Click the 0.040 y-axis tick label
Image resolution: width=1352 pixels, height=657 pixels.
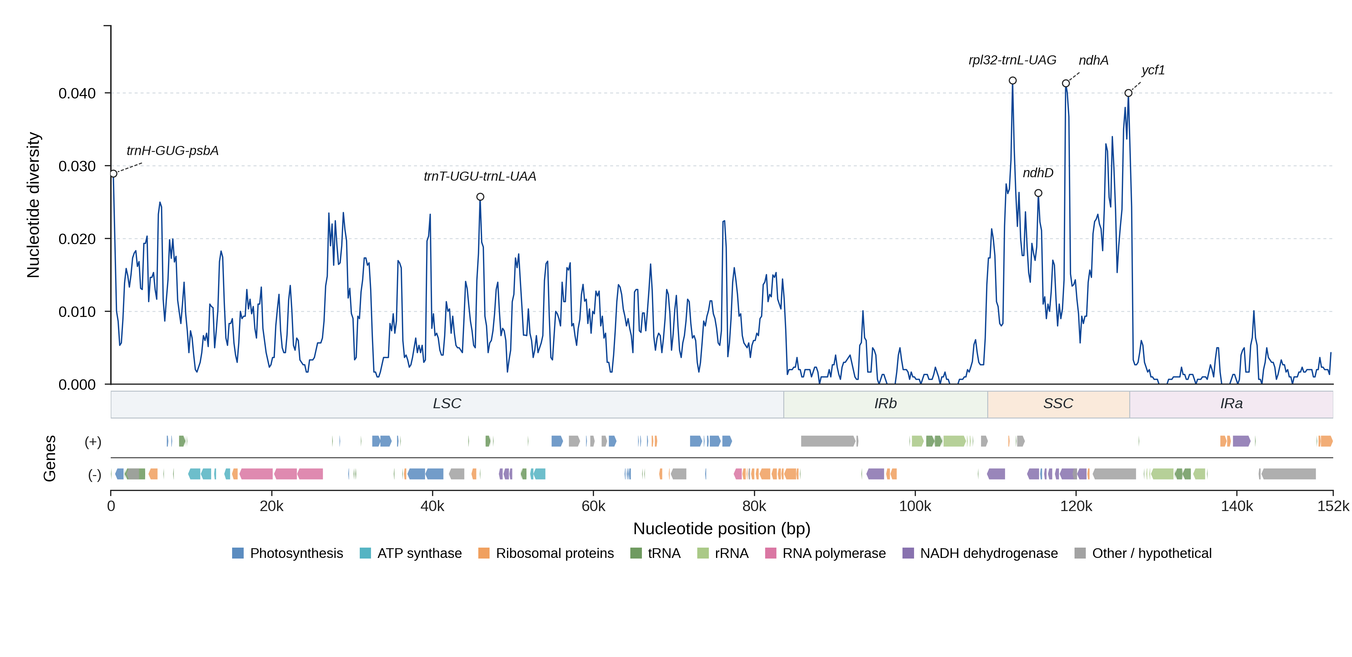pyautogui.click(x=77, y=93)
